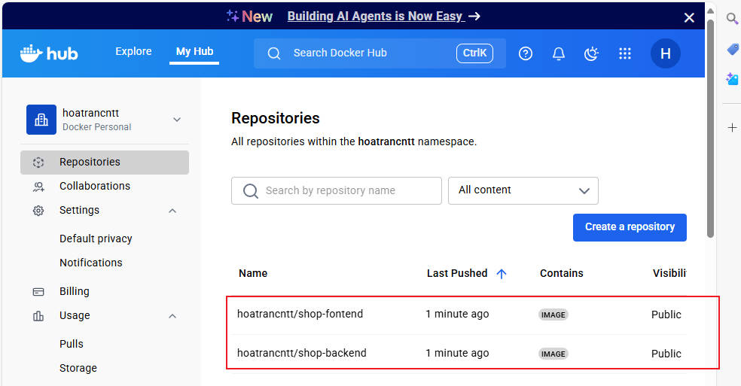The height and width of the screenshot is (386, 741).
Task: Click the browser sidebar search icon
Action: (x=732, y=19)
